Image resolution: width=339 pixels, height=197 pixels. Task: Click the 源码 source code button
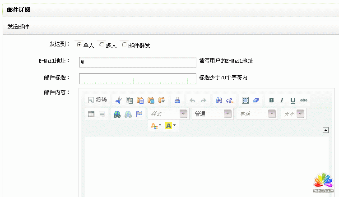(98, 100)
